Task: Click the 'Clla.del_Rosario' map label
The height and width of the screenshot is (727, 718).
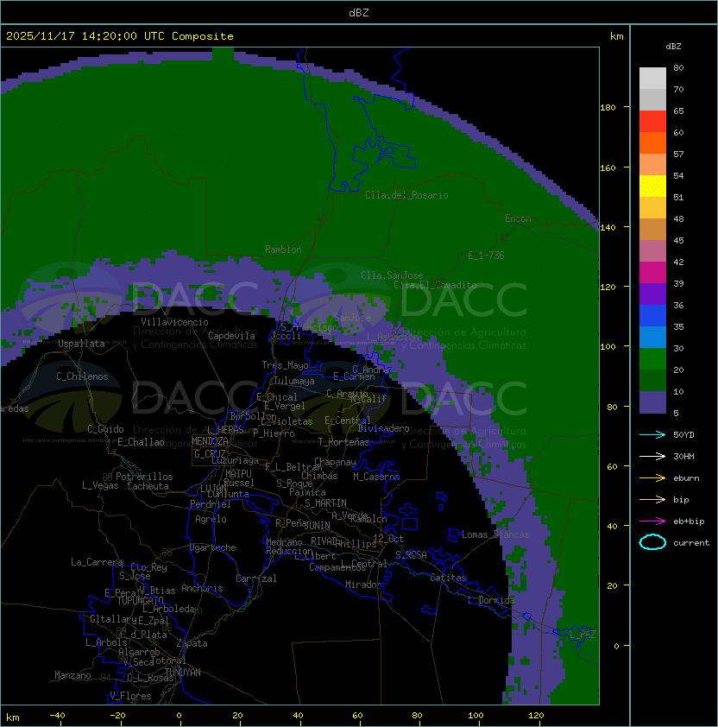Action: coord(406,195)
